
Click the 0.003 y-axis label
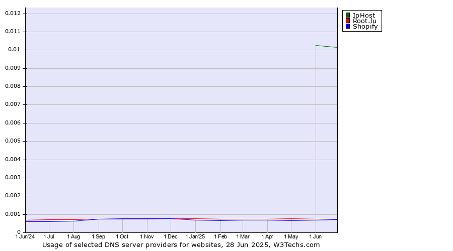tap(13, 178)
